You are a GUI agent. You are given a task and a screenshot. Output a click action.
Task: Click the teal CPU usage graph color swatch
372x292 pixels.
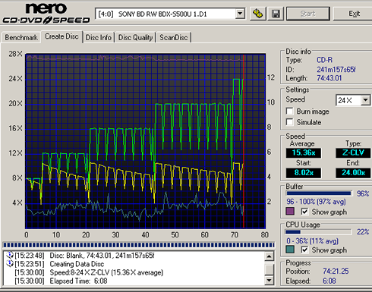290,250
